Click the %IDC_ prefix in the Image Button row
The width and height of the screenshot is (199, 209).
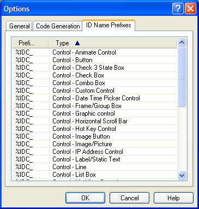[24, 136]
